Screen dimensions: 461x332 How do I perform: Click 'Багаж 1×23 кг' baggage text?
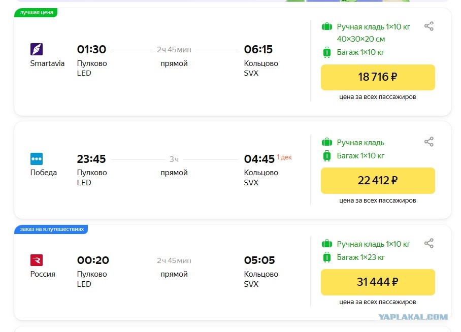tap(361, 257)
